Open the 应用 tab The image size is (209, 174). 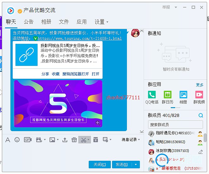[x=81, y=22]
